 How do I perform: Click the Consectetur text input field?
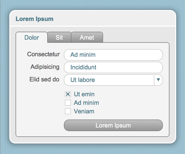click(113, 55)
